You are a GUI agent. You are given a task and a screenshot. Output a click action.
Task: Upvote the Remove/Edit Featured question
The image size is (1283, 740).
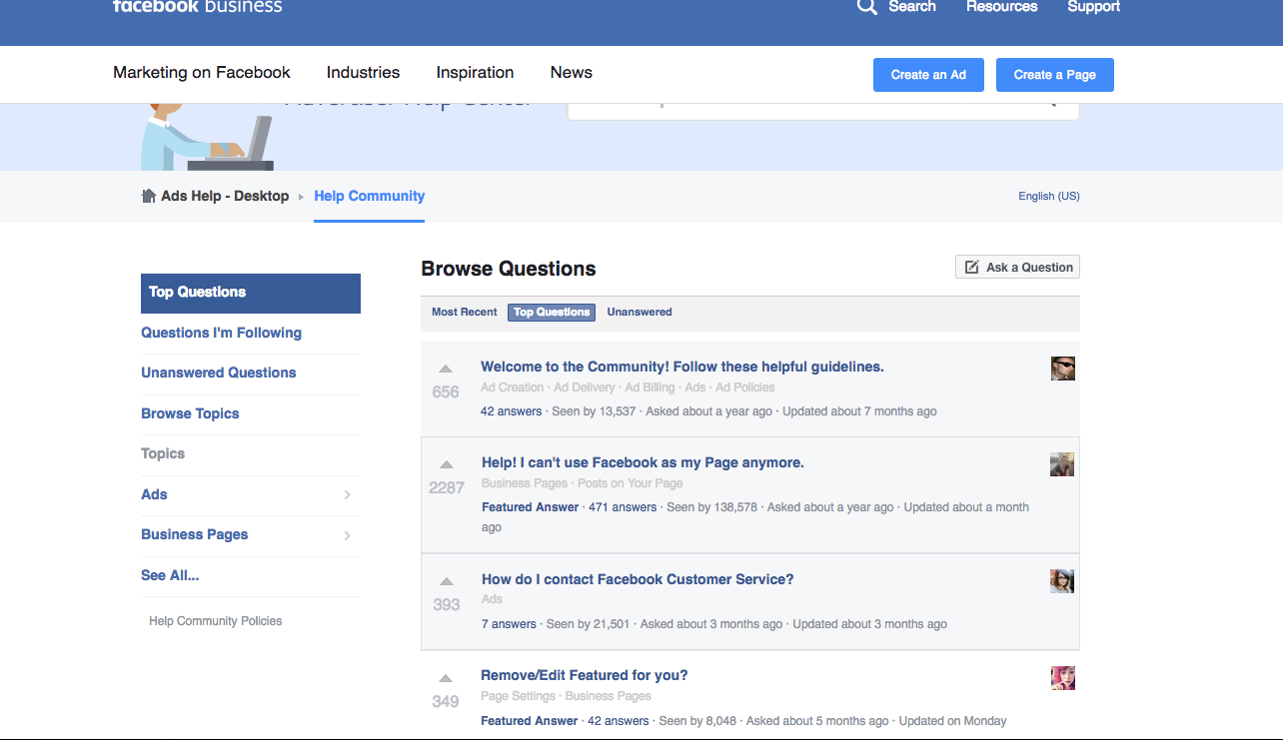click(446, 678)
